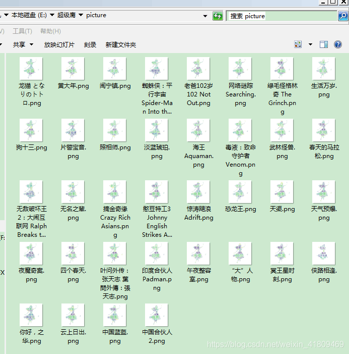The width and height of the screenshot is (349, 354).
Task: Select 绿毛怪格林奇 The Grinch.png
Action: pos(282,86)
